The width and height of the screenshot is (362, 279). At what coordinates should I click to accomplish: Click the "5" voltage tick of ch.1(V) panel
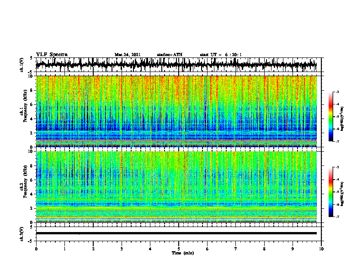click(x=31, y=58)
